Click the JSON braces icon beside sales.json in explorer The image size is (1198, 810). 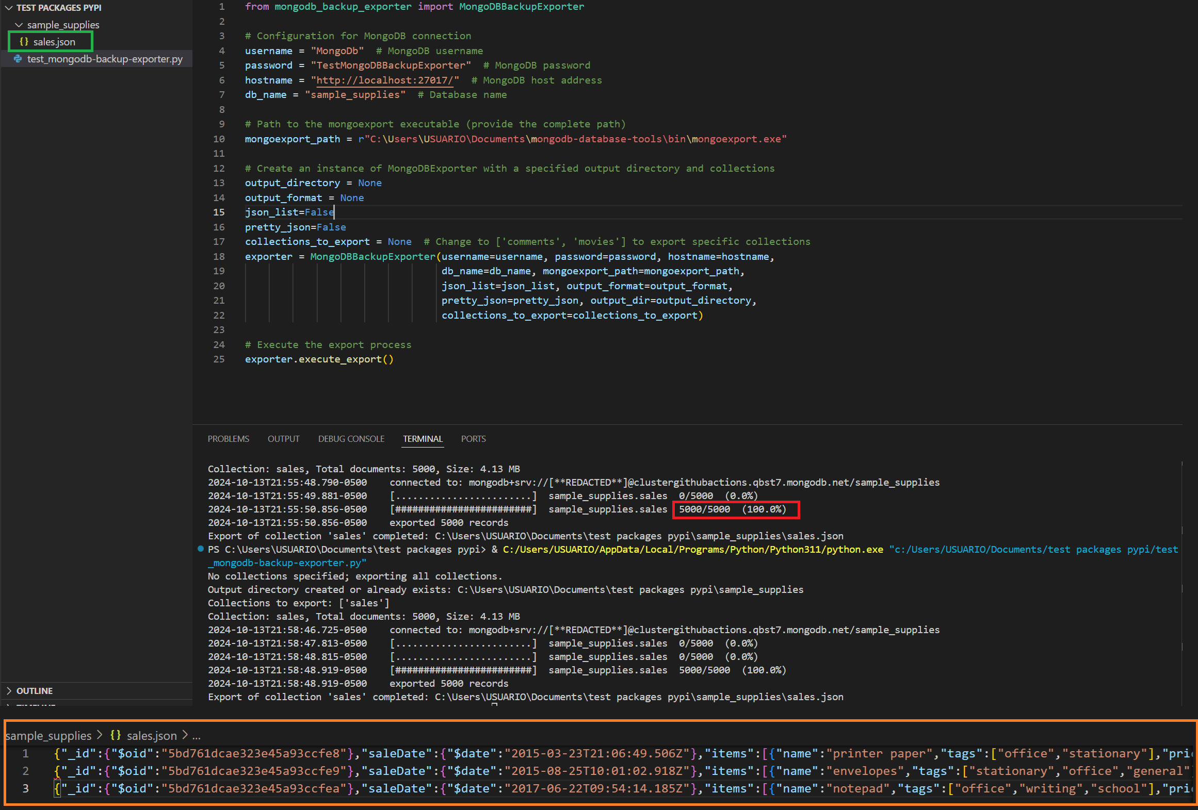pos(24,42)
